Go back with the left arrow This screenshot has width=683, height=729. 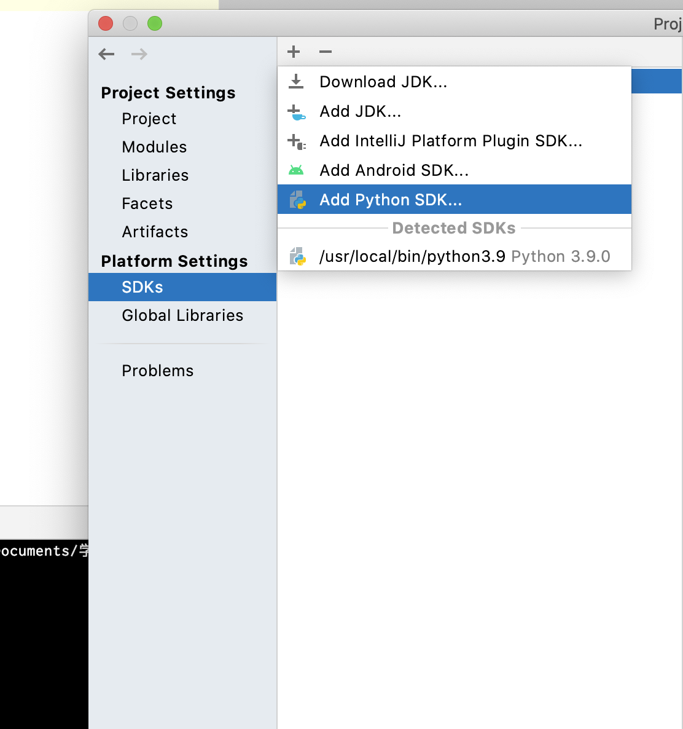tap(106, 54)
